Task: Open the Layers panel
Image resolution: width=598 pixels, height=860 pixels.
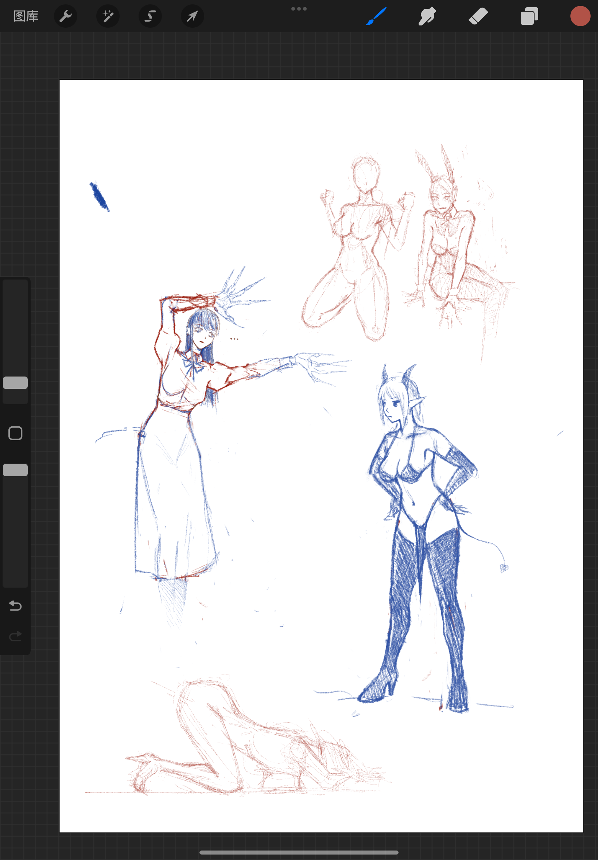Action: pos(529,16)
